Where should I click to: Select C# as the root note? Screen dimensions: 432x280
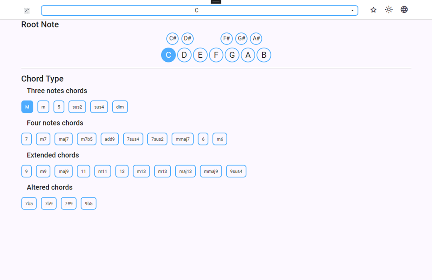coord(173,38)
